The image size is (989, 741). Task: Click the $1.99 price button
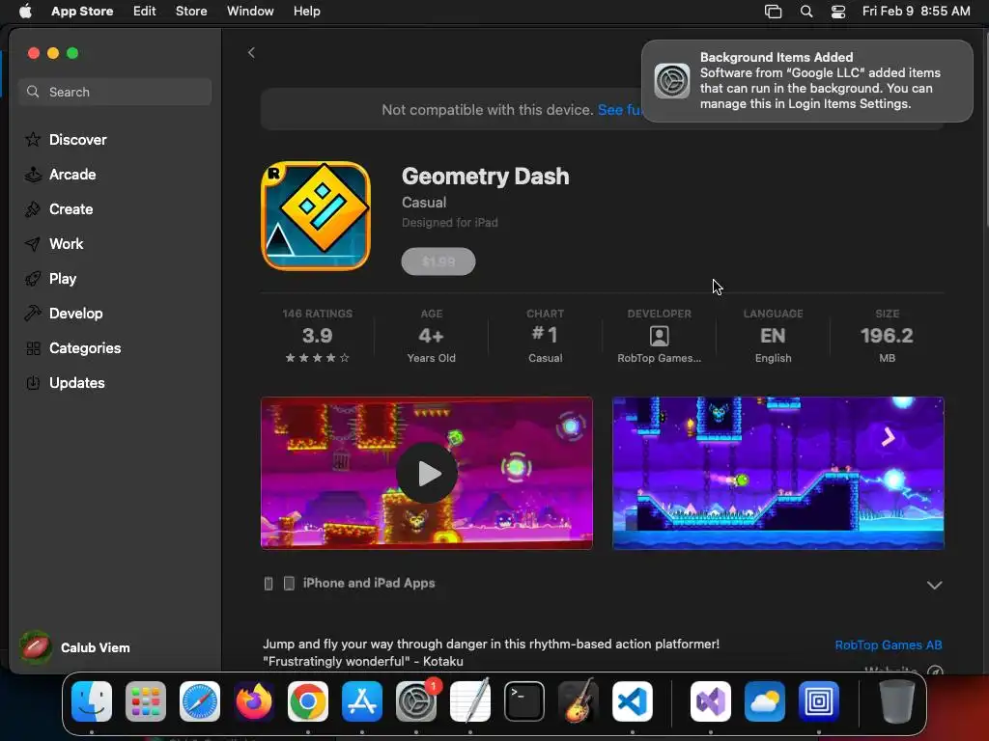point(438,261)
